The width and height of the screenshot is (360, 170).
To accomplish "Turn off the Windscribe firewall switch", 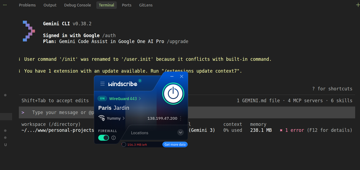I will (104, 138).
